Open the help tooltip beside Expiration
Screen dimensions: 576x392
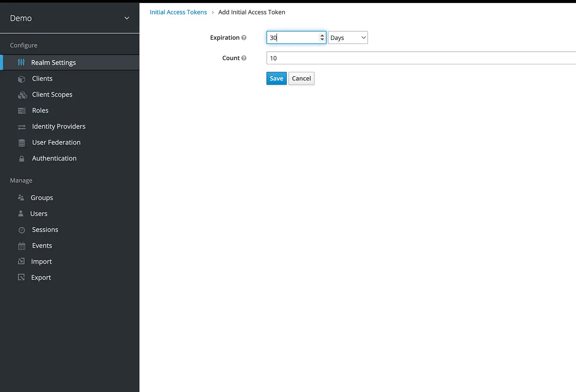pyautogui.click(x=245, y=38)
